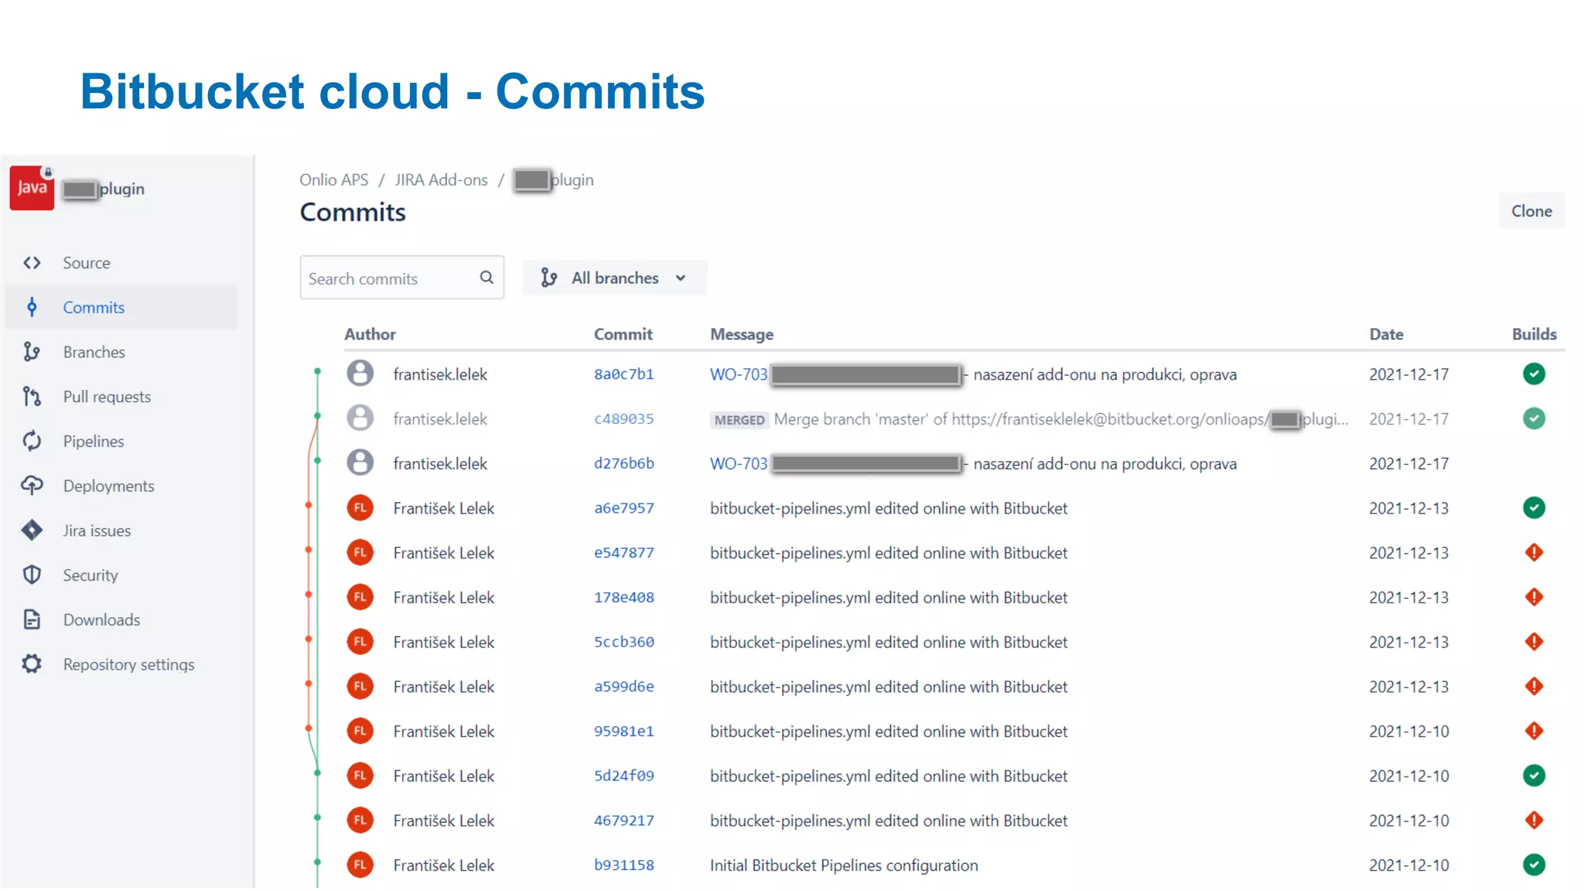Screen dimensions: 1584x891
Task: Click frantisek.lelek avatar on commit 8a0c7b1
Action: pos(360,374)
